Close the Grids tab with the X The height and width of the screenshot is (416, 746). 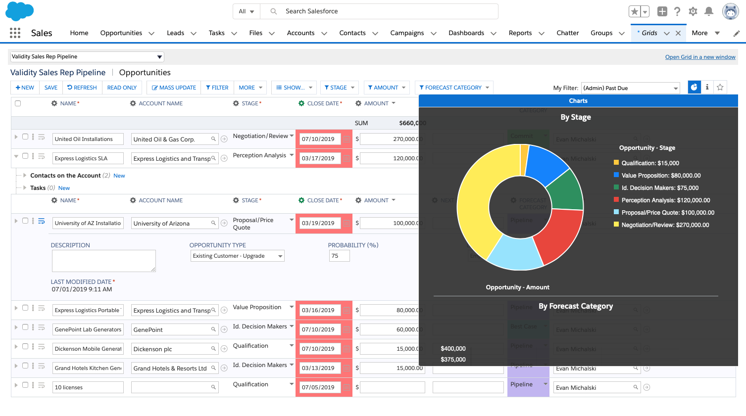pos(678,33)
